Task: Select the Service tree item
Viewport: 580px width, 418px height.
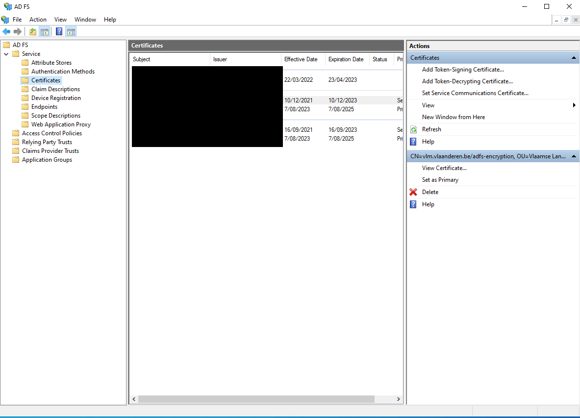Action: 31,54
